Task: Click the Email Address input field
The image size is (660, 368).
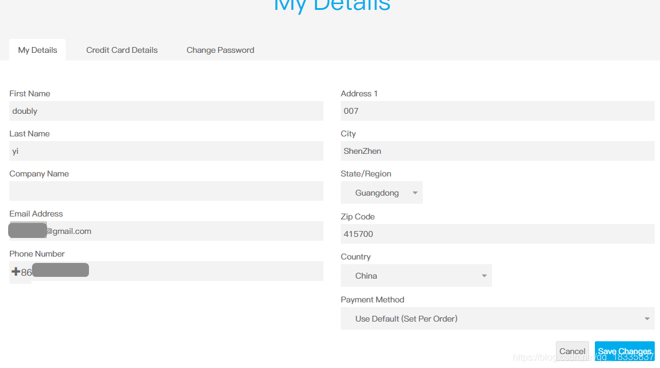Action: coord(166,231)
